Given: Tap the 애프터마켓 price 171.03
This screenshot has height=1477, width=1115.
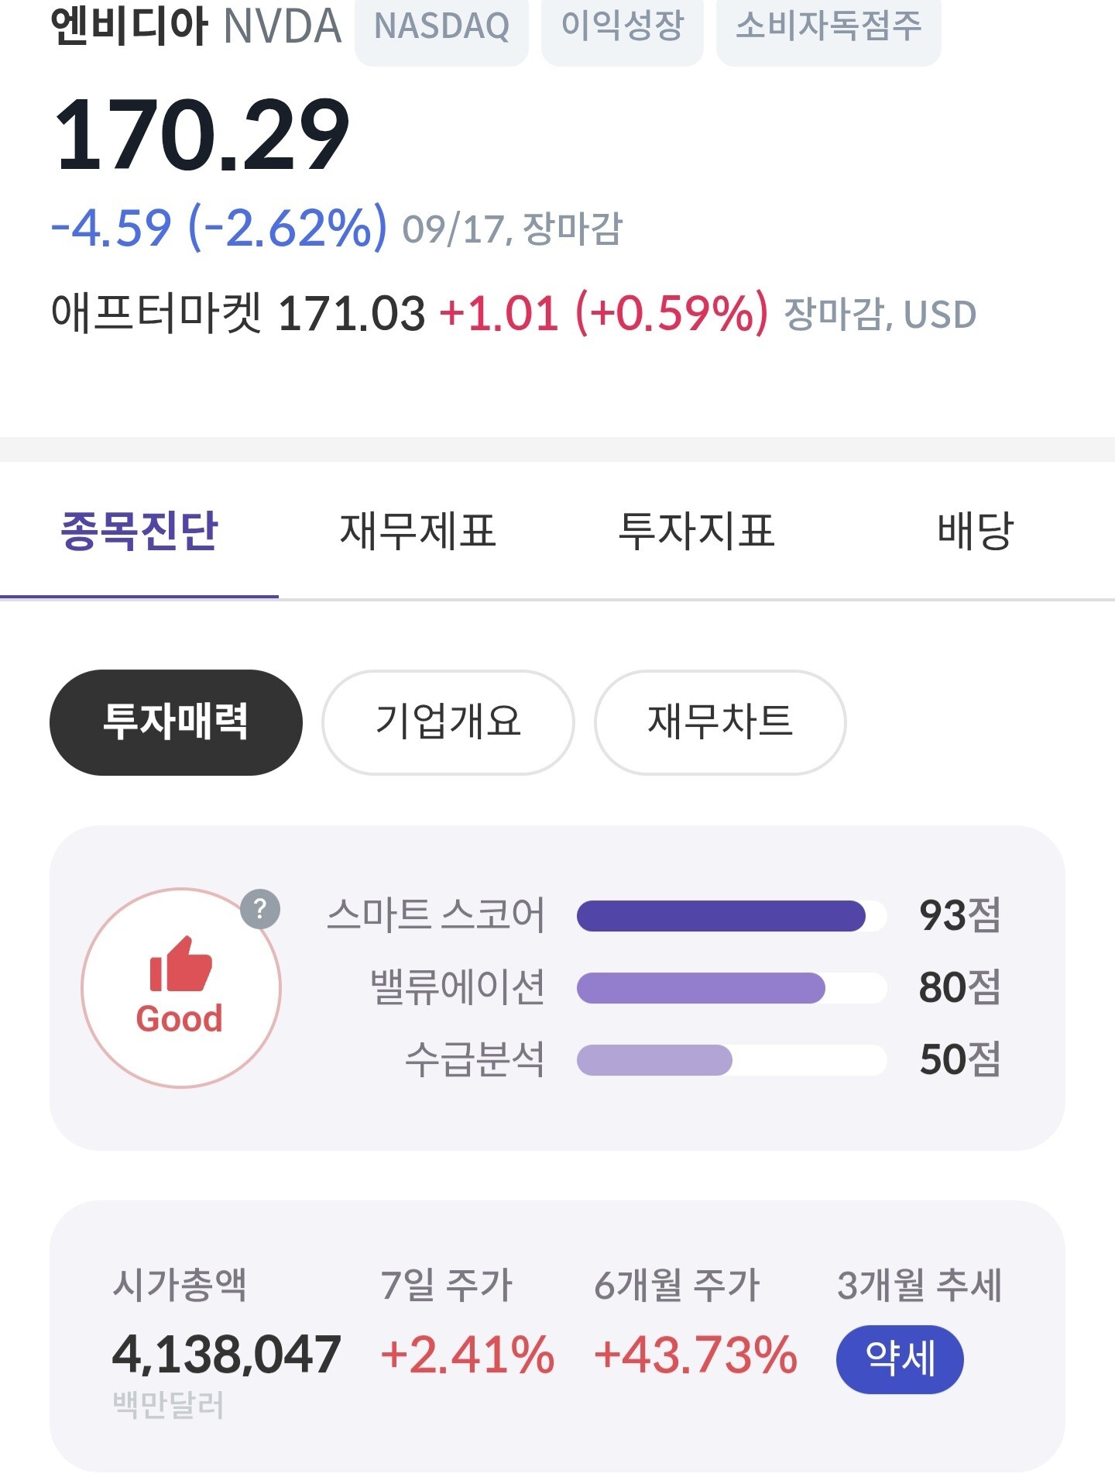Looking at the screenshot, I should [352, 314].
